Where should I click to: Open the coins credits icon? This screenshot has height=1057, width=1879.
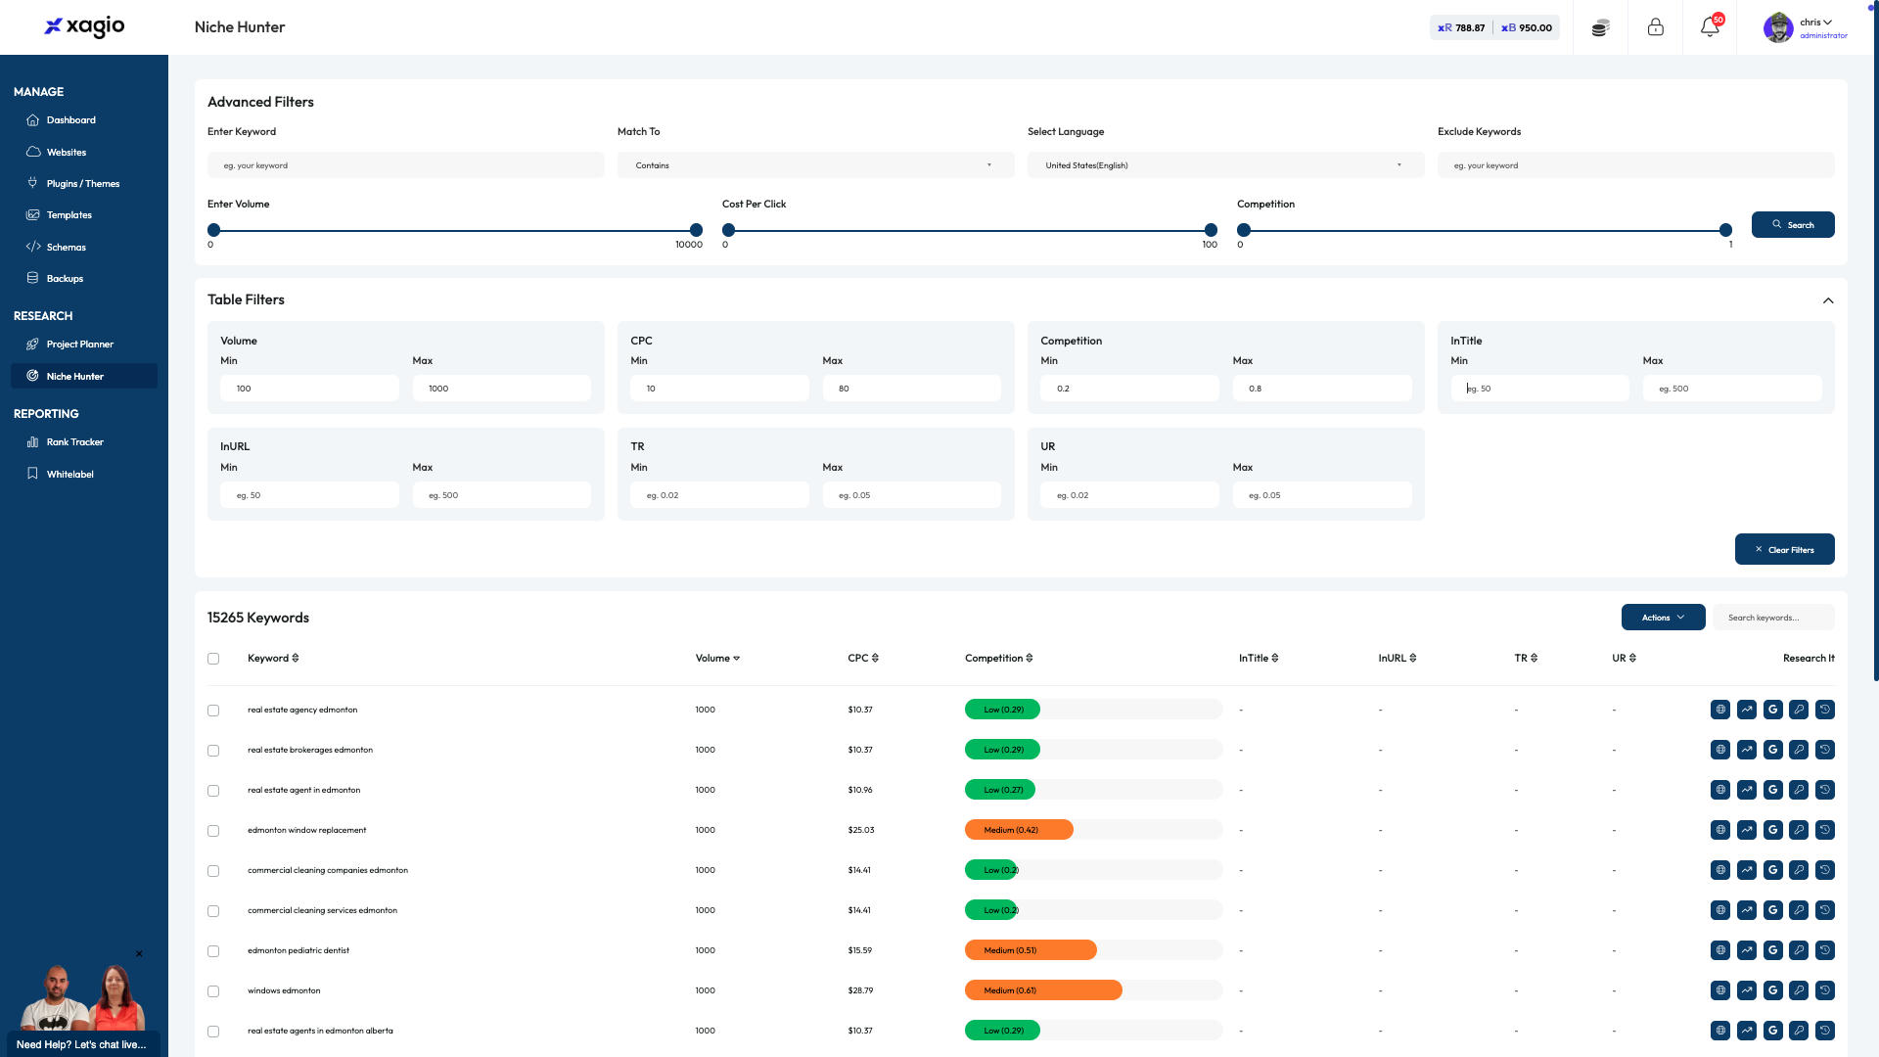(x=1600, y=27)
